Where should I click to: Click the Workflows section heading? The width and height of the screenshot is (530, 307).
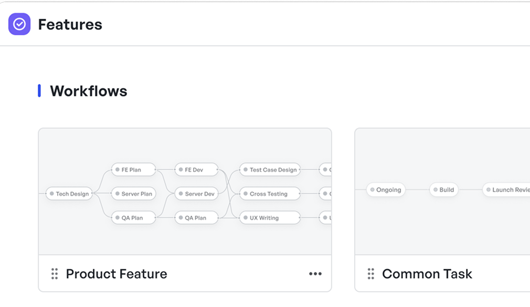click(88, 90)
